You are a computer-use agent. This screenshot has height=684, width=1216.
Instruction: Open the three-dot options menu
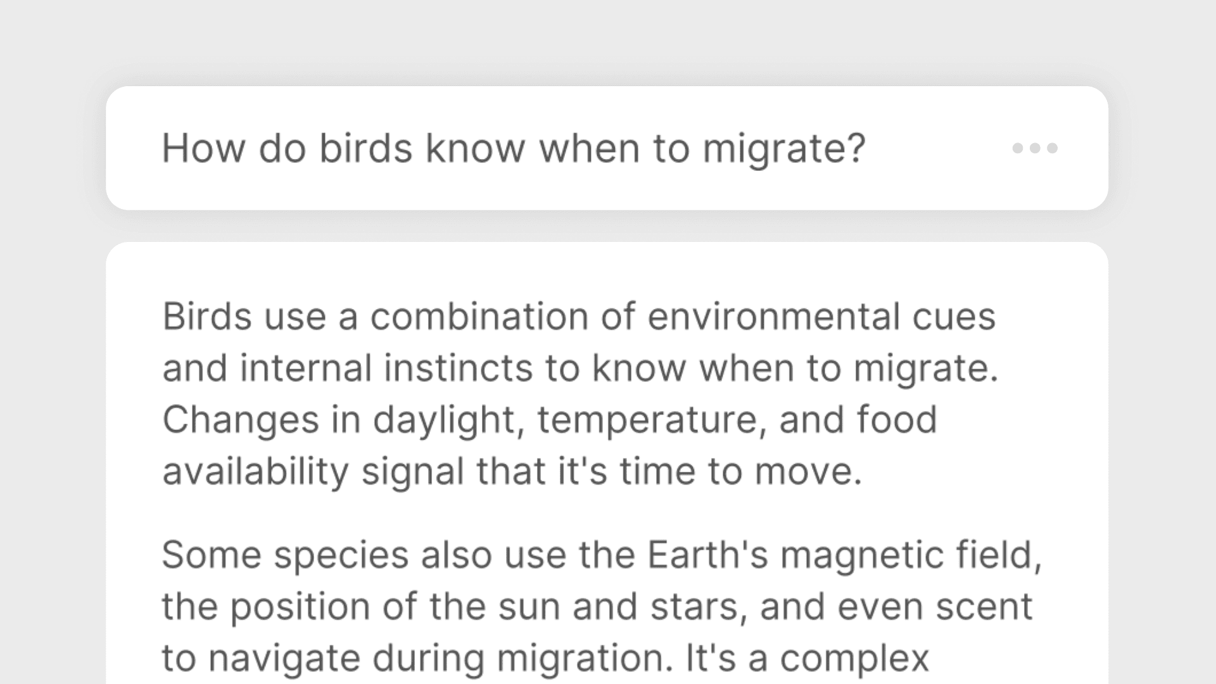point(1035,148)
